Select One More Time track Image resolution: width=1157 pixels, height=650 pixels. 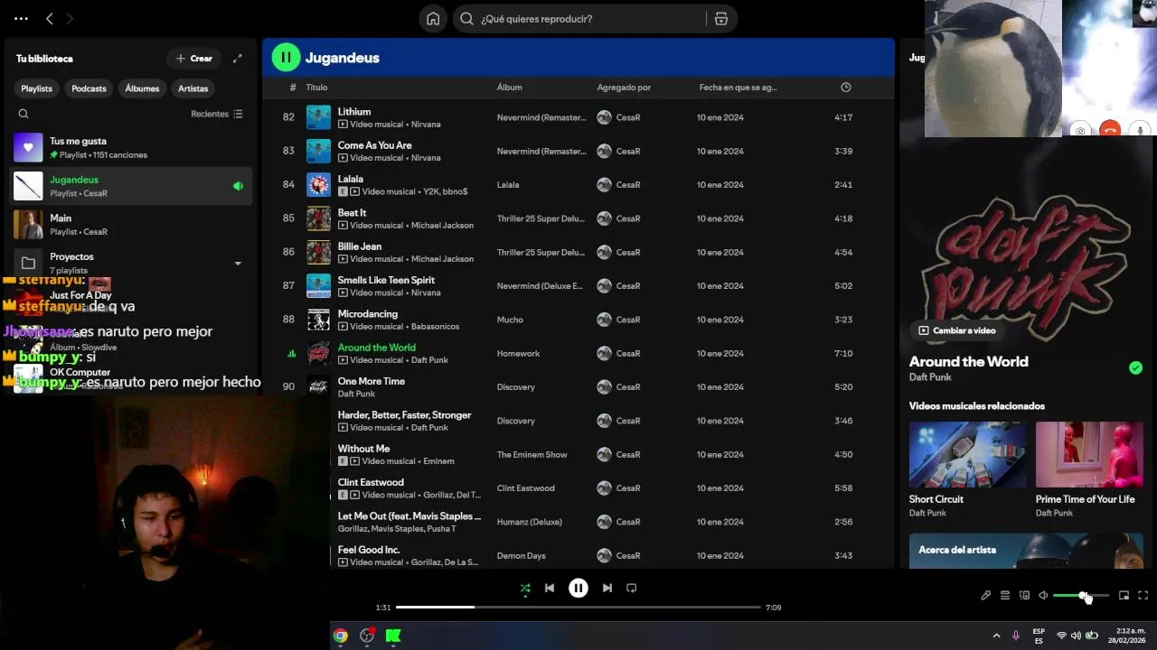(578, 387)
